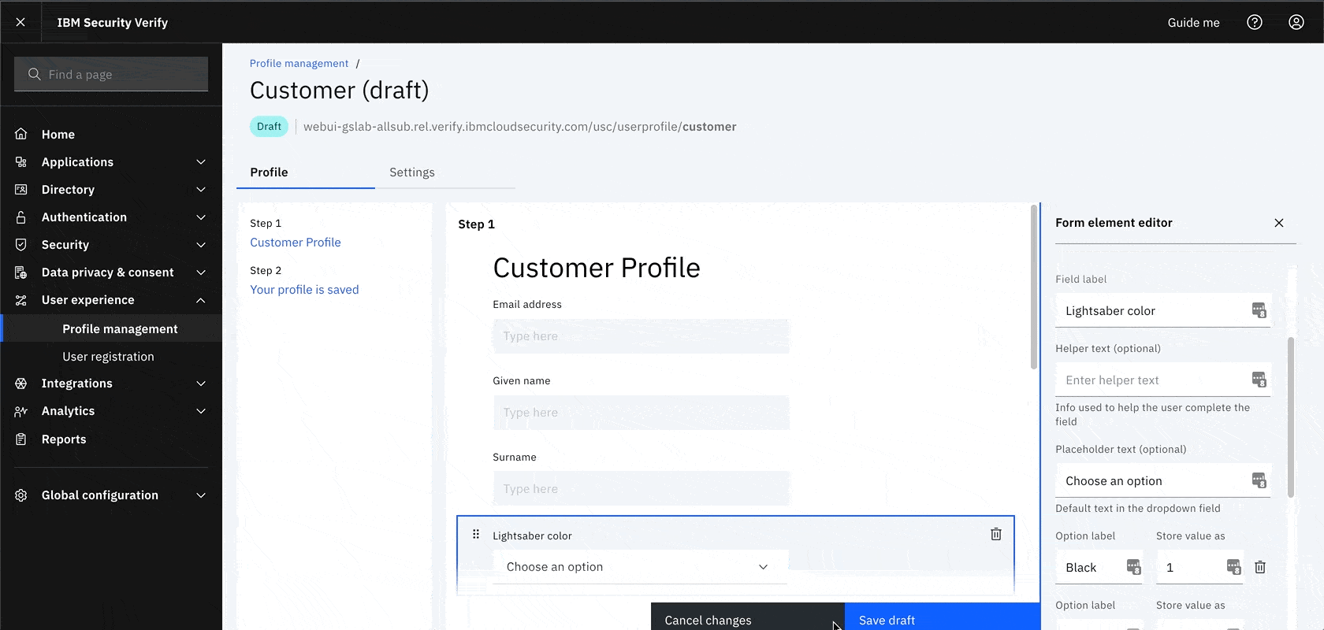The image size is (1324, 630).
Task: Go to Home in sidebar
Action: (111, 134)
